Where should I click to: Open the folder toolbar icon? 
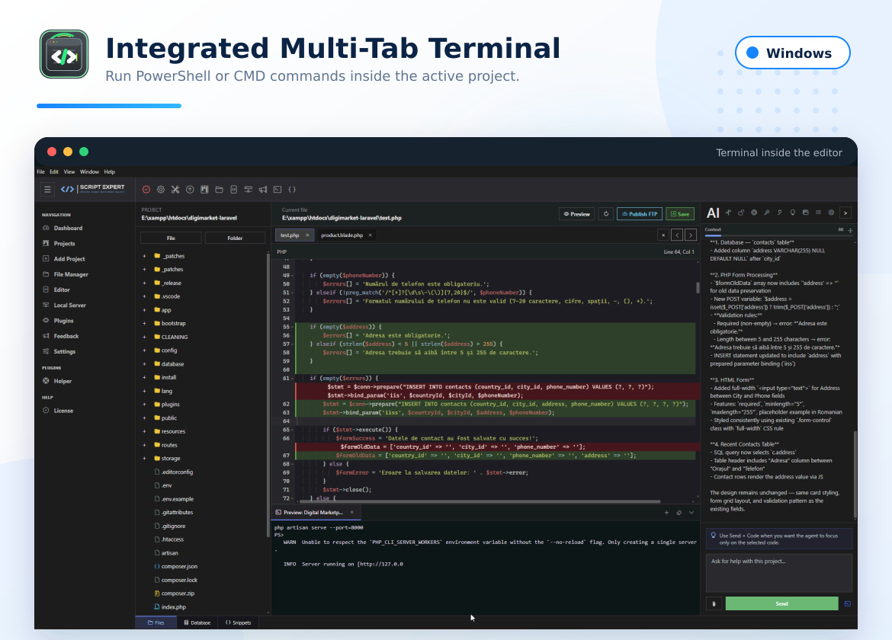click(x=219, y=190)
